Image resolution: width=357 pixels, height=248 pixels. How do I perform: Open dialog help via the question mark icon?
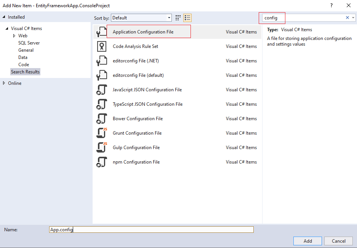[x=331, y=6]
